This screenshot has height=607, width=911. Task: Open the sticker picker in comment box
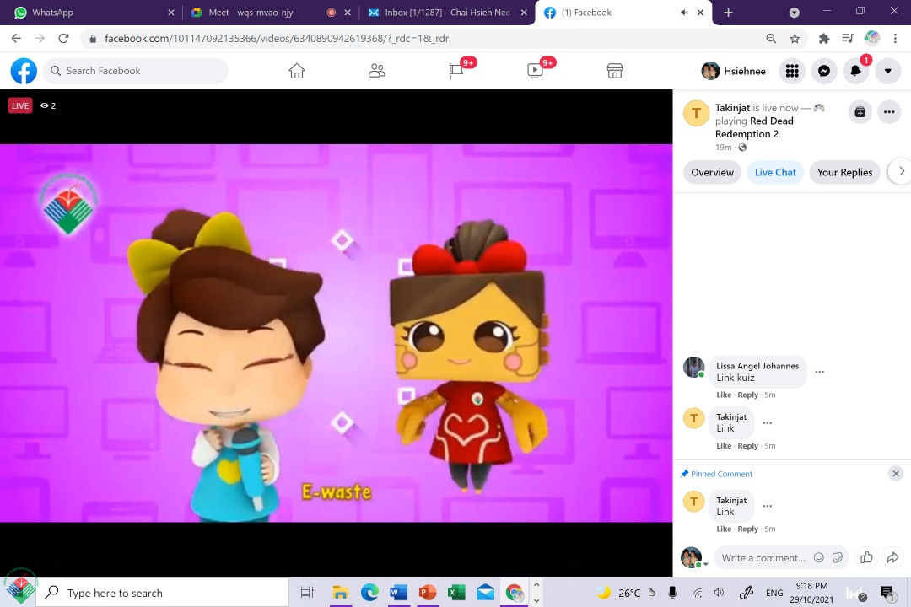tap(838, 557)
